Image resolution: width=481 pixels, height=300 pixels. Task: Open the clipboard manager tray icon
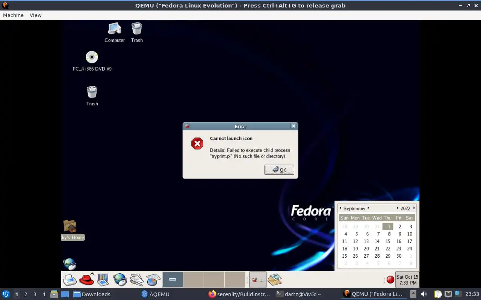[438, 294]
